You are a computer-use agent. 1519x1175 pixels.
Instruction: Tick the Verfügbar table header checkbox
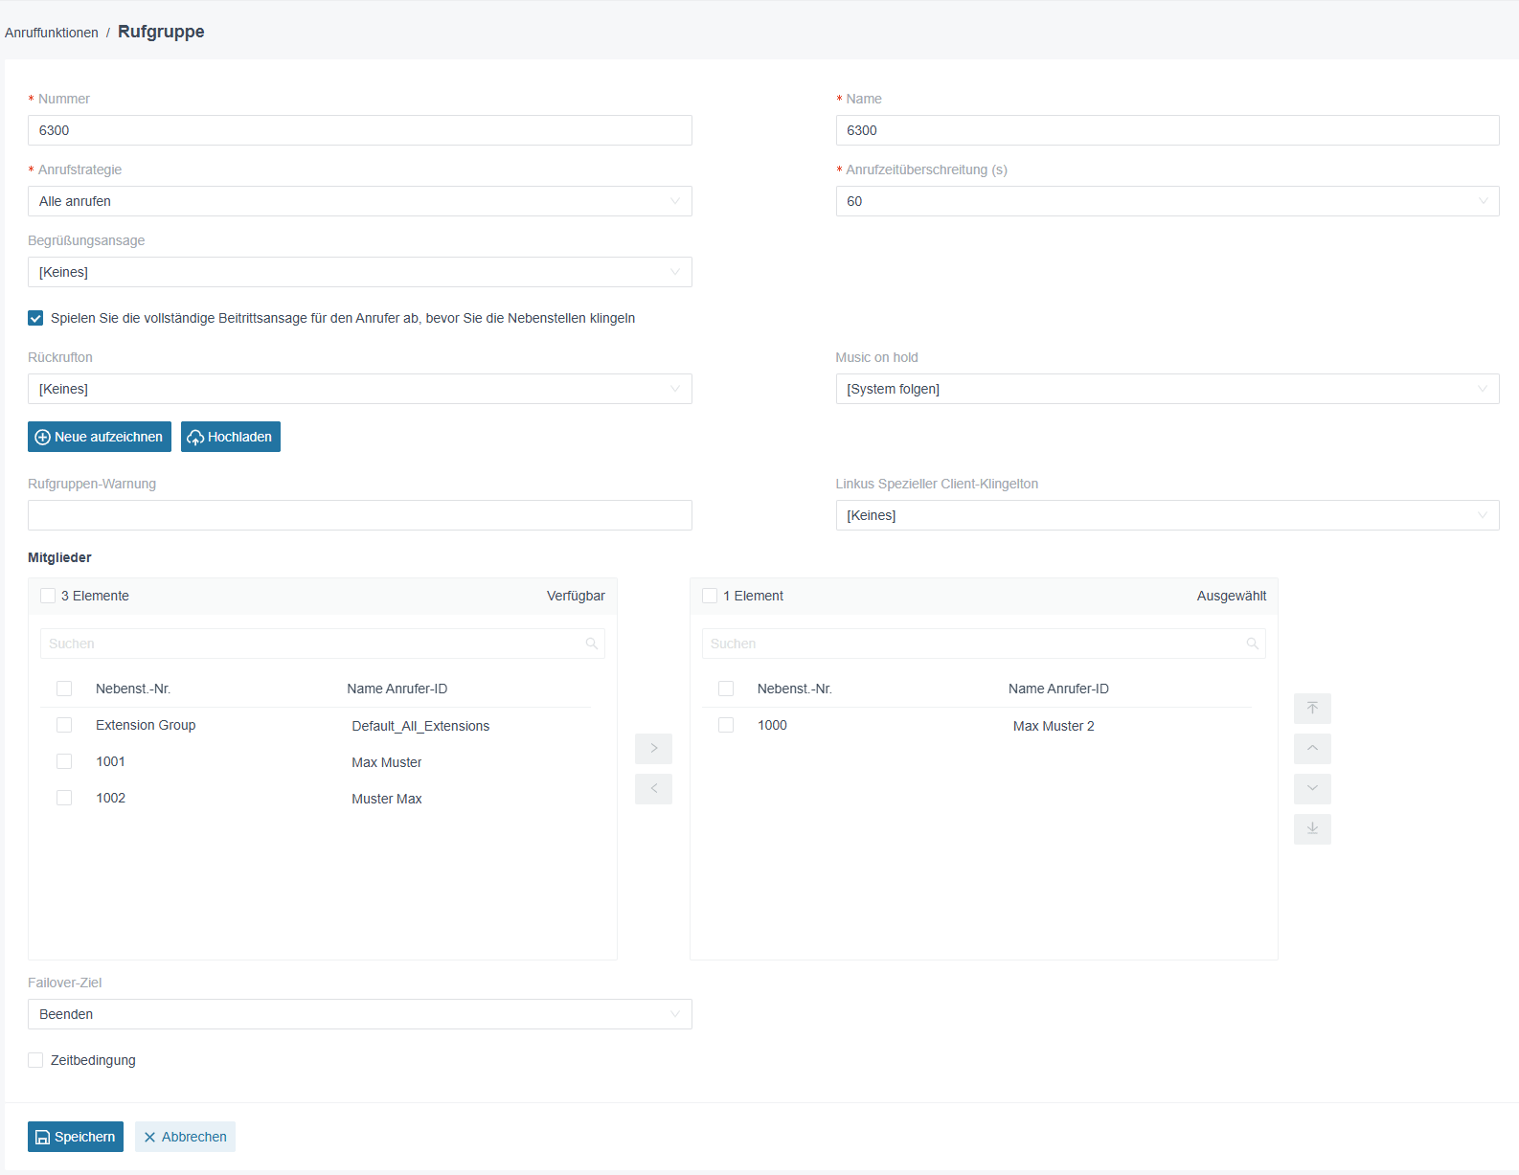[x=64, y=689]
